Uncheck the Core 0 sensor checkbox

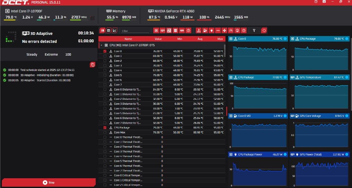pos(105,51)
